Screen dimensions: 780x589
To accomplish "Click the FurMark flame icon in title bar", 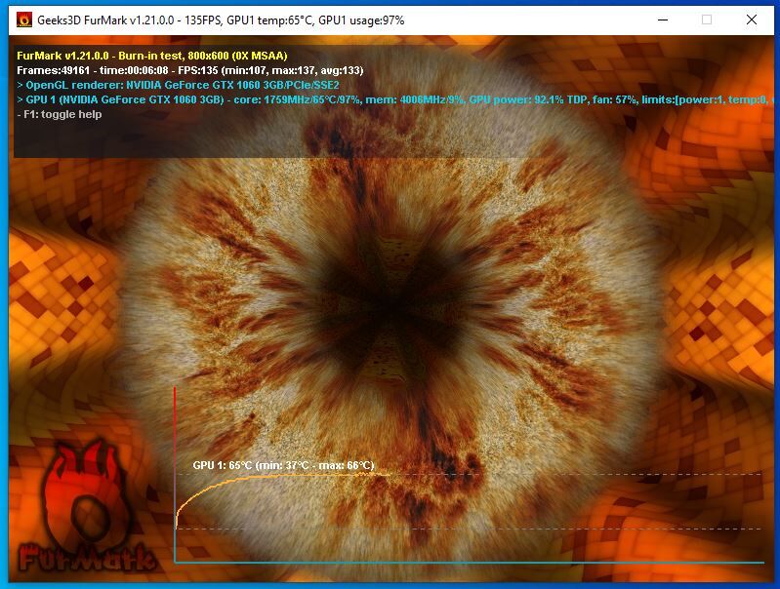I will [23, 20].
